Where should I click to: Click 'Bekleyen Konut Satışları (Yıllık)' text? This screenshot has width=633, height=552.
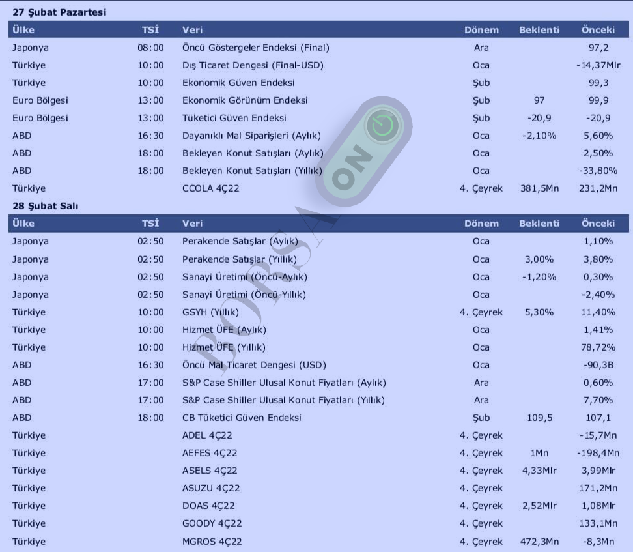click(x=252, y=171)
